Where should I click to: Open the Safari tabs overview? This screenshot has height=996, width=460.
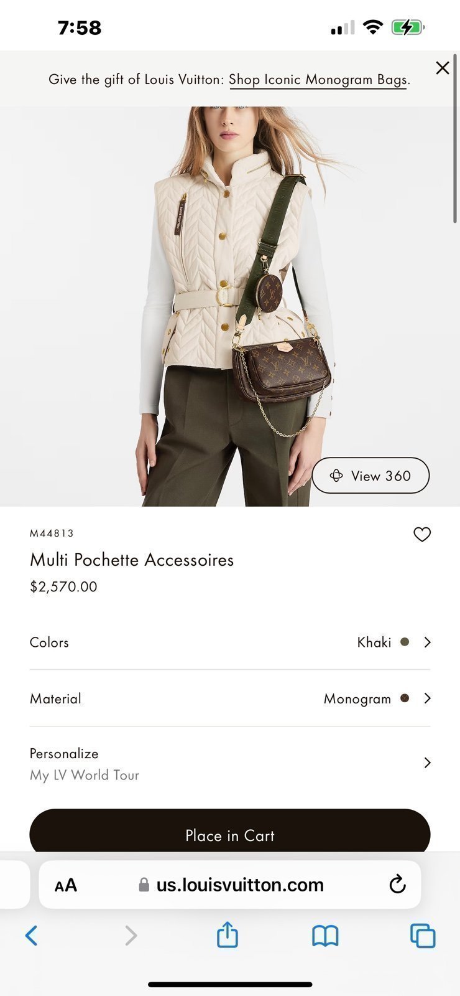(423, 936)
